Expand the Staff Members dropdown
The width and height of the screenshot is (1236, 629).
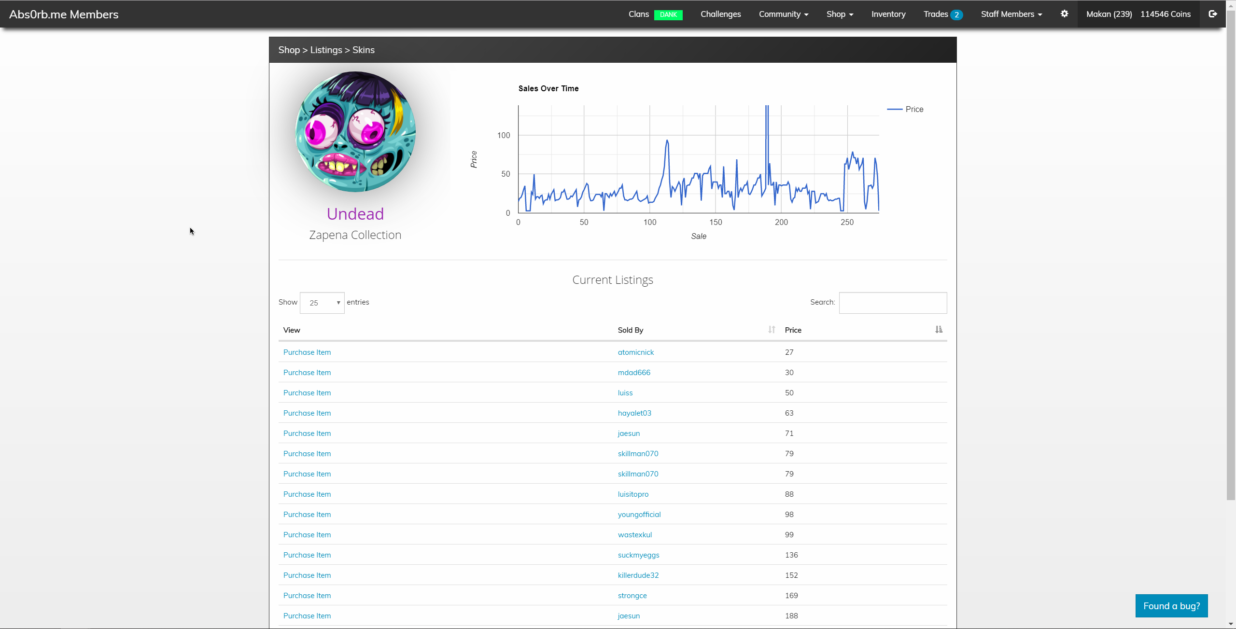(1011, 14)
